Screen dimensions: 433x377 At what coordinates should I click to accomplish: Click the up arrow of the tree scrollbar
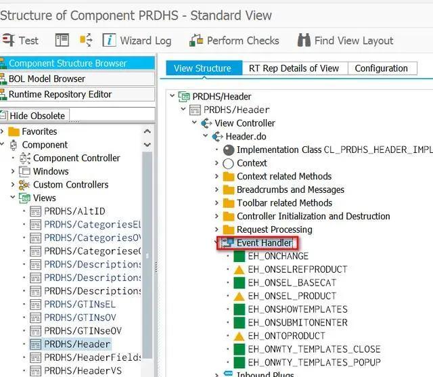(147, 131)
